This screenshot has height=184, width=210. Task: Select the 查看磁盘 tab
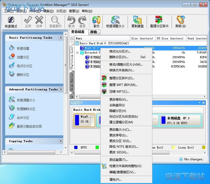79,32
